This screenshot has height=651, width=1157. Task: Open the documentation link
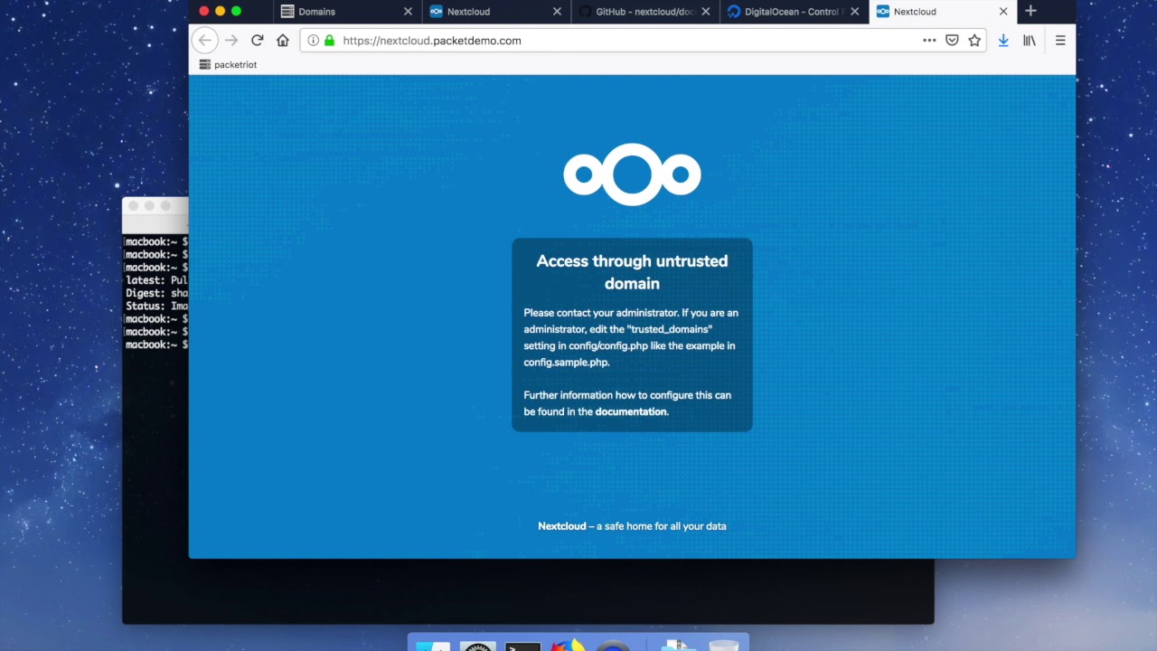[x=631, y=411]
